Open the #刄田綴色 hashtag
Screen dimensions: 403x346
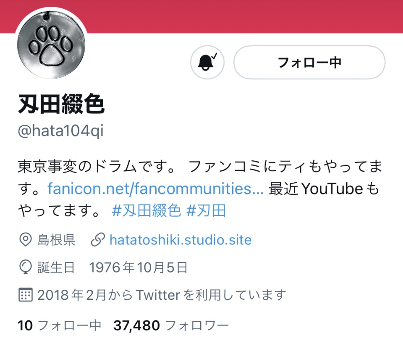click(147, 211)
